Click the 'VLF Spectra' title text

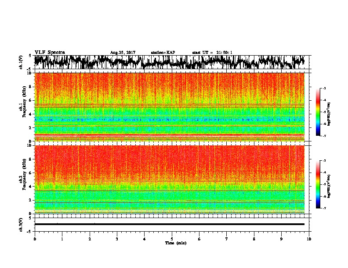click(50, 53)
